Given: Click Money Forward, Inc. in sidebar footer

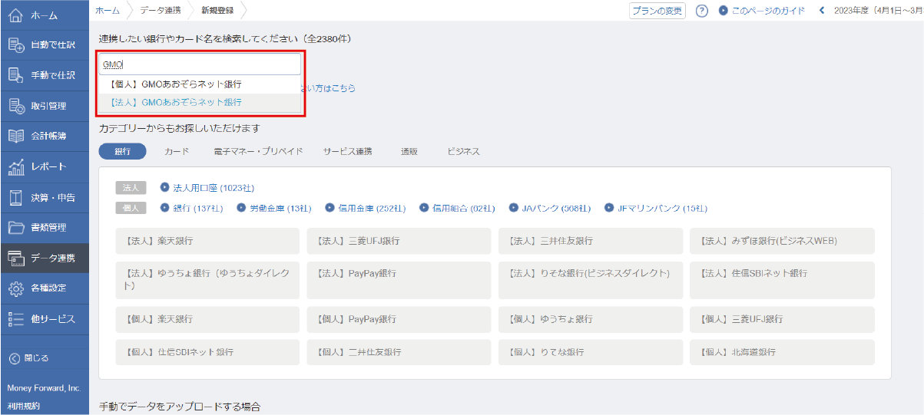Looking at the screenshot, I should tap(44, 388).
